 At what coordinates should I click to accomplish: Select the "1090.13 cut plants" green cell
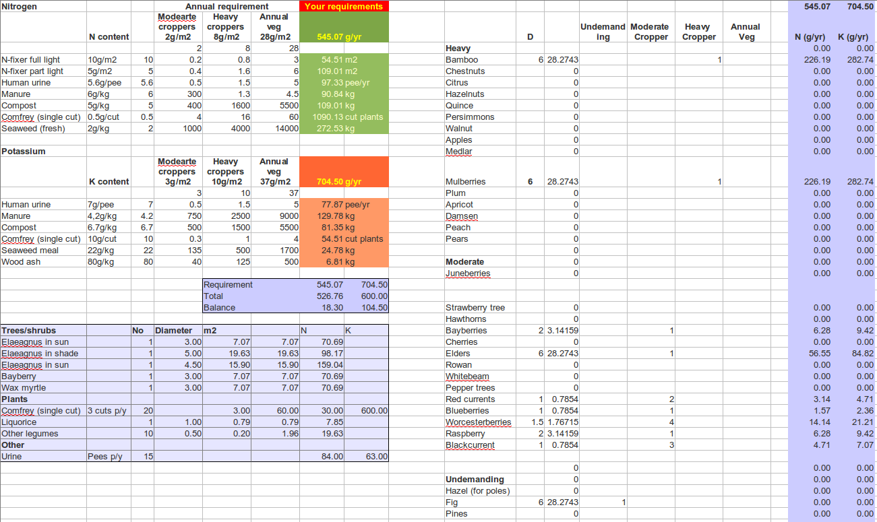[344, 117]
